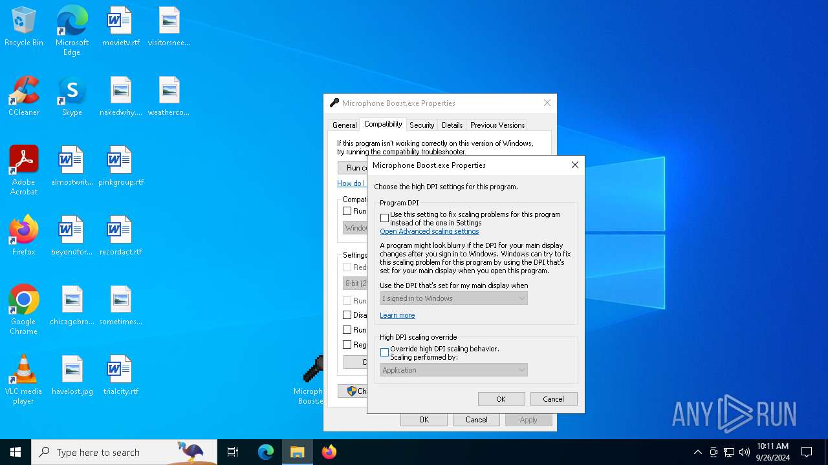The width and height of the screenshot is (828, 465).
Task: Open Advanced scaling settings link
Action: [430, 231]
